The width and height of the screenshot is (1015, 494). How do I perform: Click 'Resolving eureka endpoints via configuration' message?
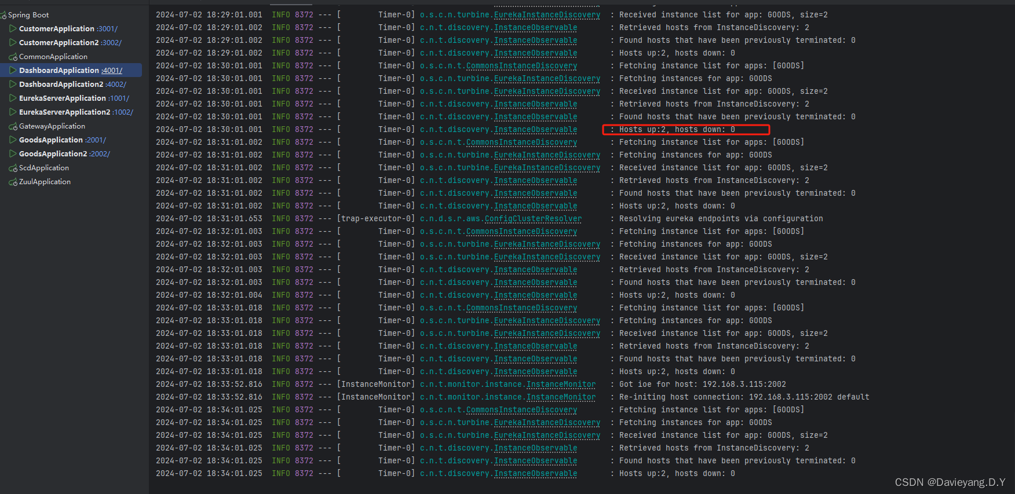(721, 218)
